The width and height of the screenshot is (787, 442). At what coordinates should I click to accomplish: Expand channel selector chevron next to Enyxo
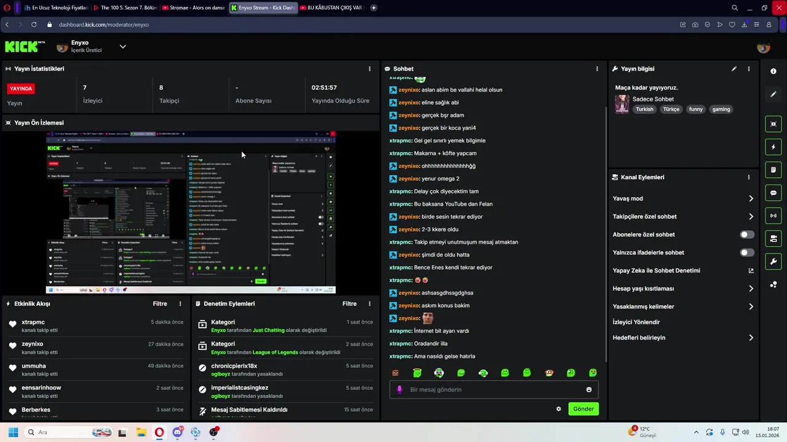[123, 47]
